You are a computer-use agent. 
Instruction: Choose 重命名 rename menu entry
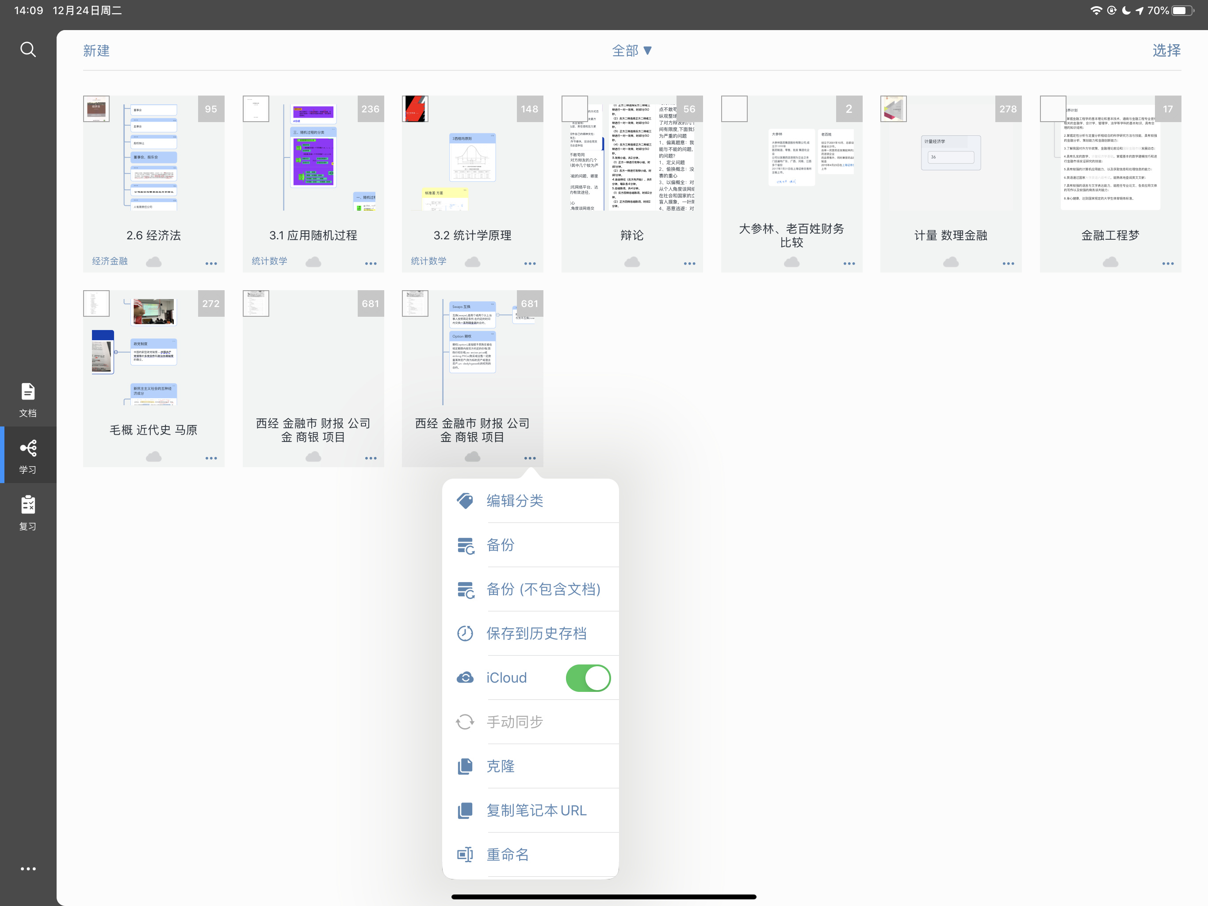click(x=530, y=855)
